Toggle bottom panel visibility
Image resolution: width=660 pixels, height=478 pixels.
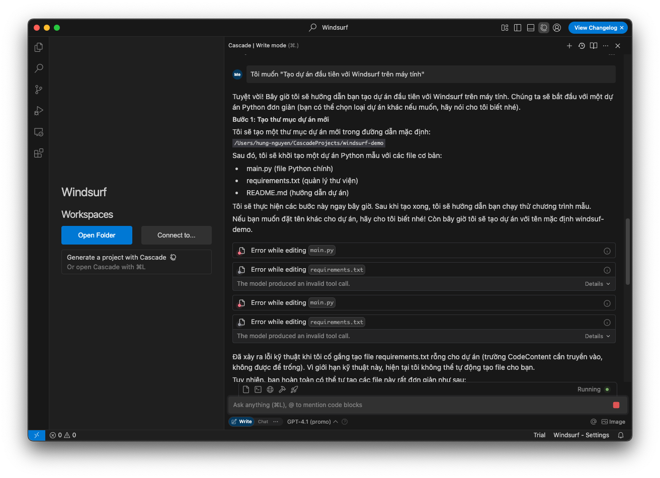coord(531,28)
